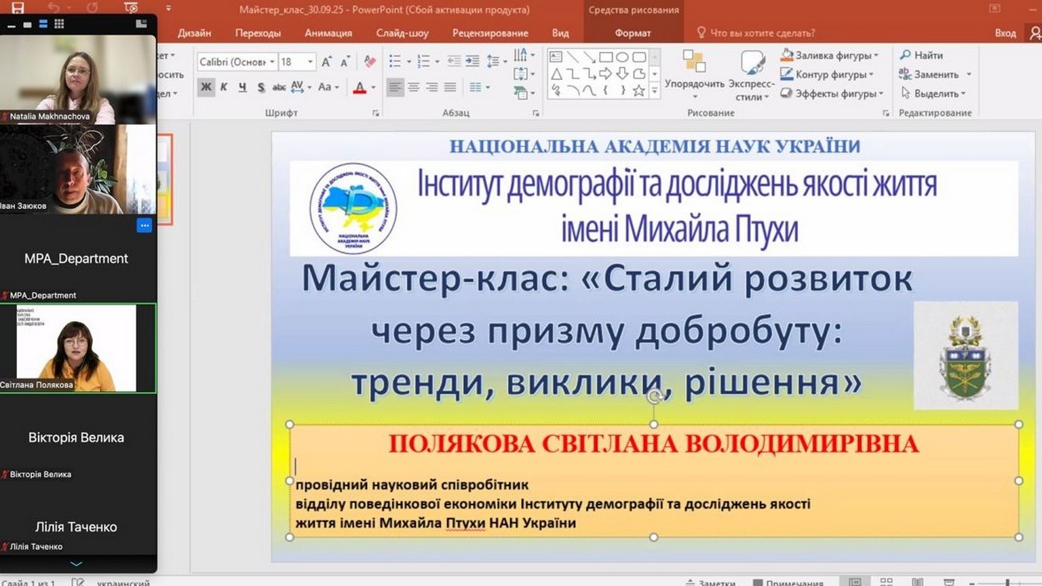This screenshot has height=586, width=1042.
Task: Switch to the Слайд-шоу tab
Action: [x=402, y=33]
